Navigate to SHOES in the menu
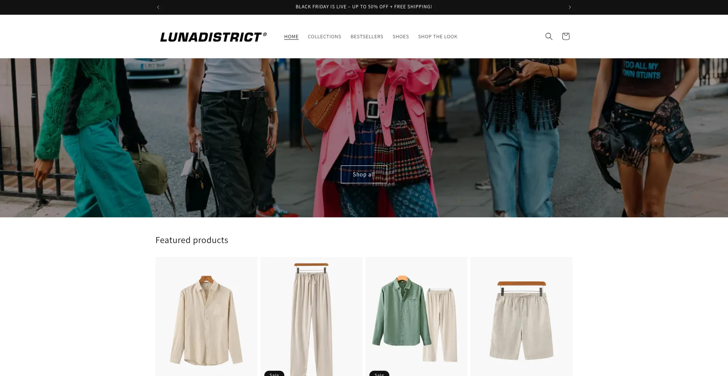The height and width of the screenshot is (376, 728). pyautogui.click(x=400, y=37)
